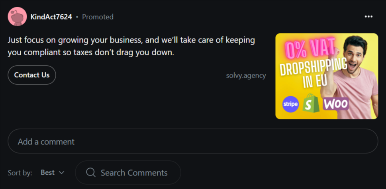
Task: Click the Stripe logo in the ad
Action: point(290,104)
